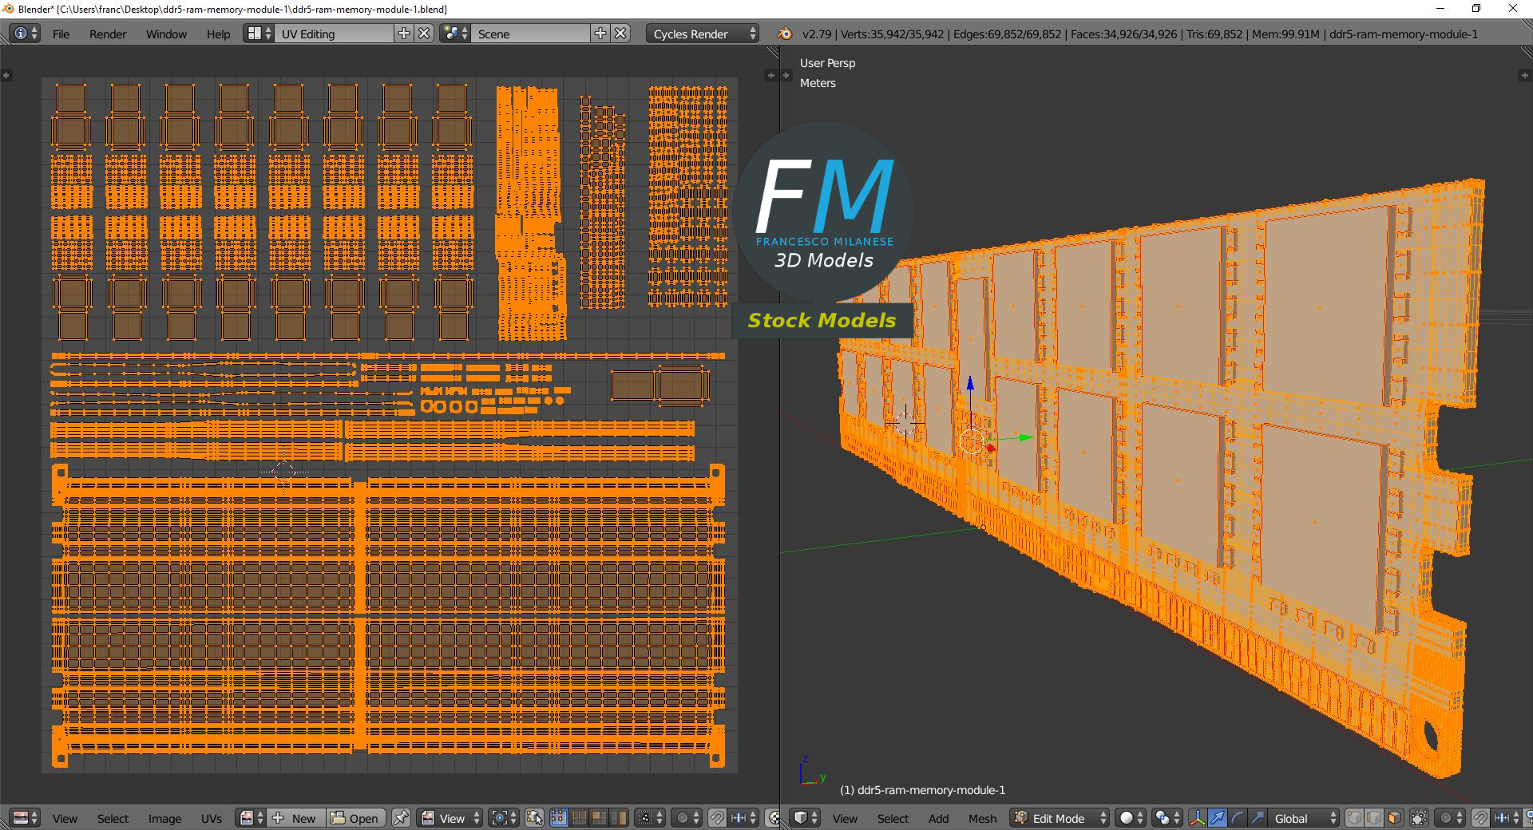Enable face select mode in 3D viewport
1533x830 pixels.
(1394, 818)
